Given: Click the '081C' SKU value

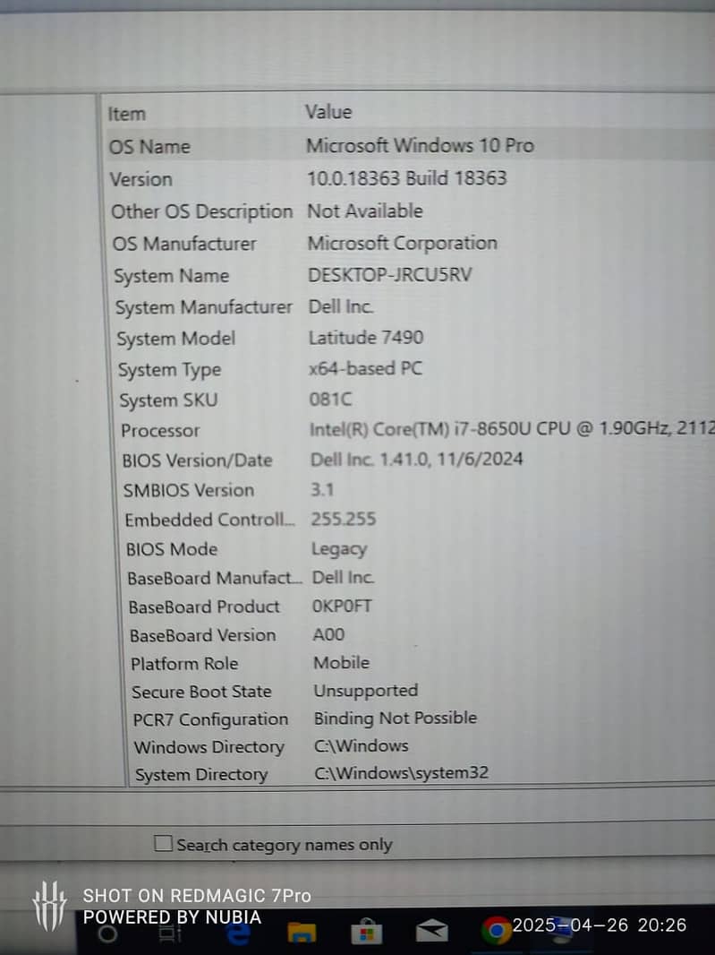Looking at the screenshot, I should 331,400.
